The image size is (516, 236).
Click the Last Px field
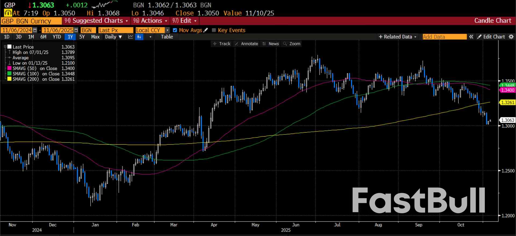tap(116, 30)
